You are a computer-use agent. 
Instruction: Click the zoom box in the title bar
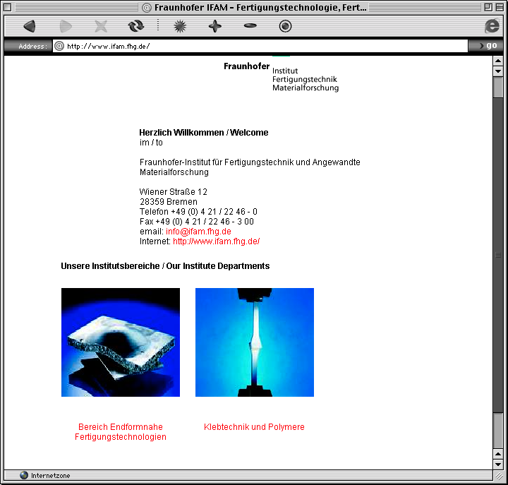coord(488,7)
